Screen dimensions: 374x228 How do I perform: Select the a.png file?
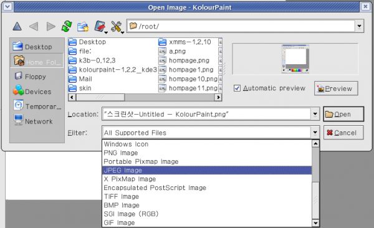(172, 51)
